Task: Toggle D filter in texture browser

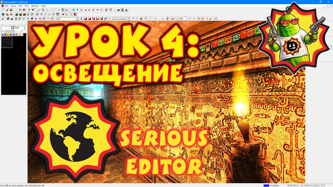Action: pyautogui.click(x=14, y=35)
